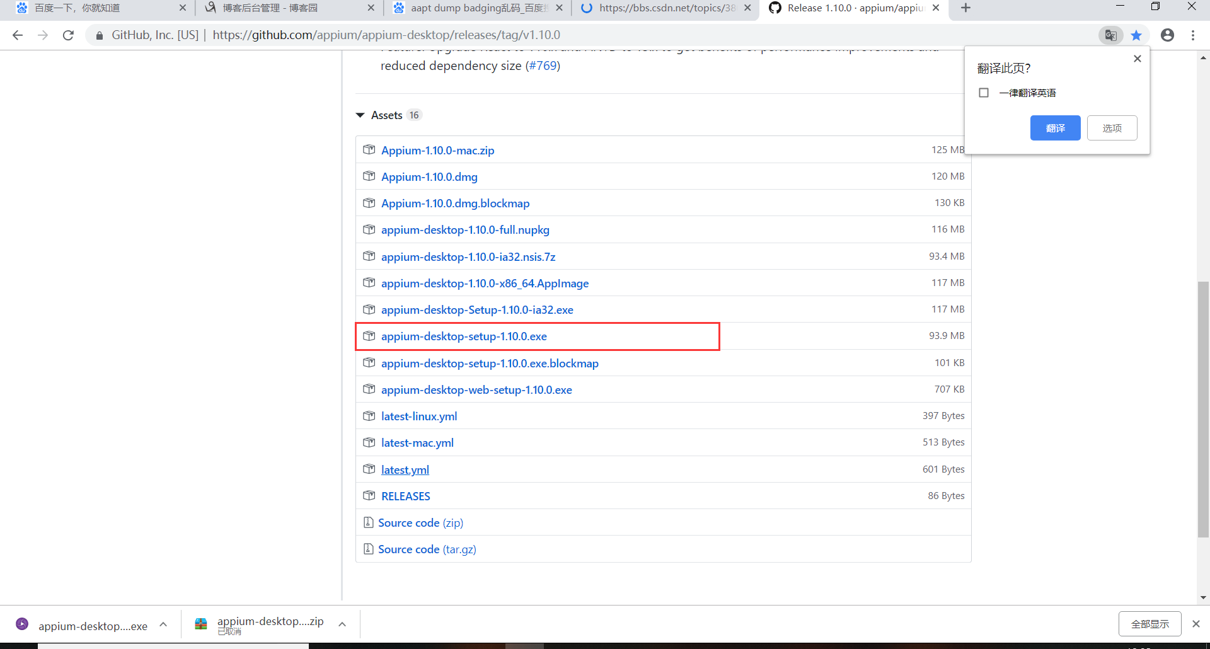Download appium-desktop-setup-1.10.0.exe

(x=464, y=336)
